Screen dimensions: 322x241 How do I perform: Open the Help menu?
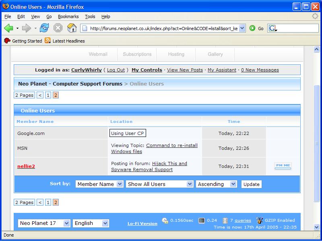(106, 16)
